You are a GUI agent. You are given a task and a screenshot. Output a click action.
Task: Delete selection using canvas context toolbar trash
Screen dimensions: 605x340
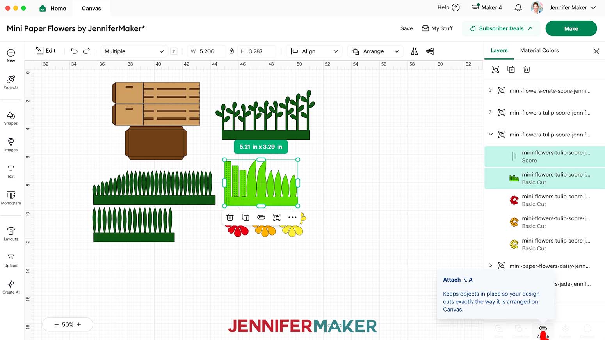[x=230, y=217]
